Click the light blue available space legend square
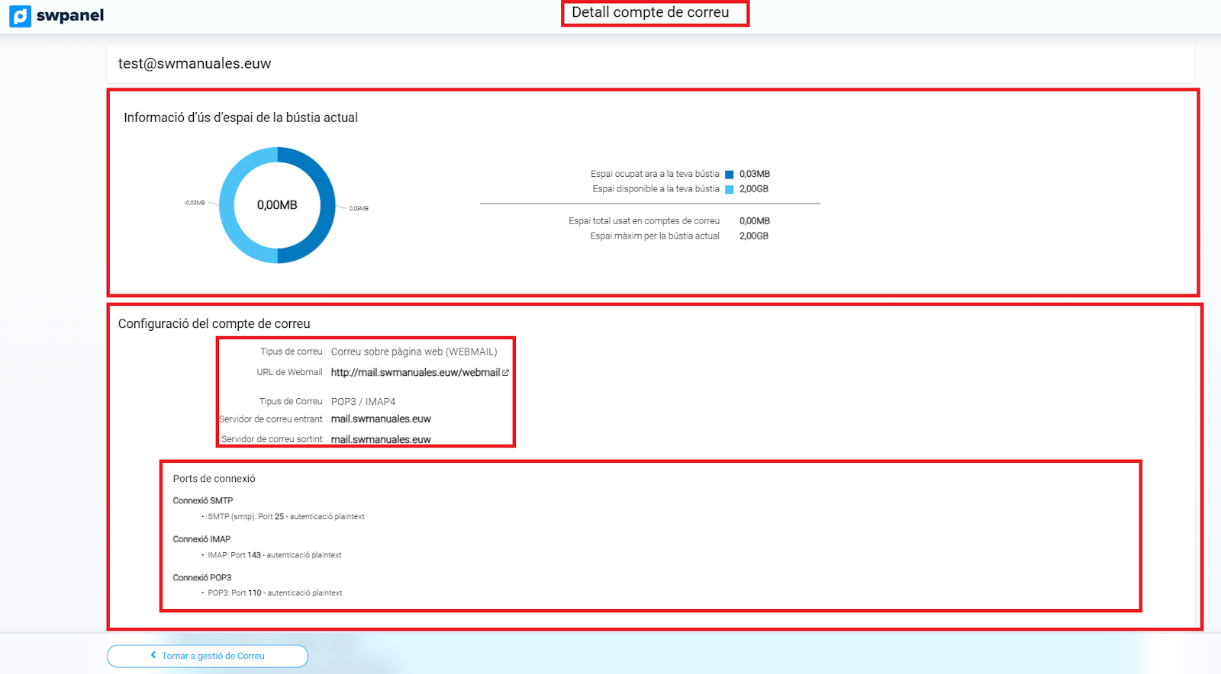This screenshot has width=1221, height=674. [729, 190]
